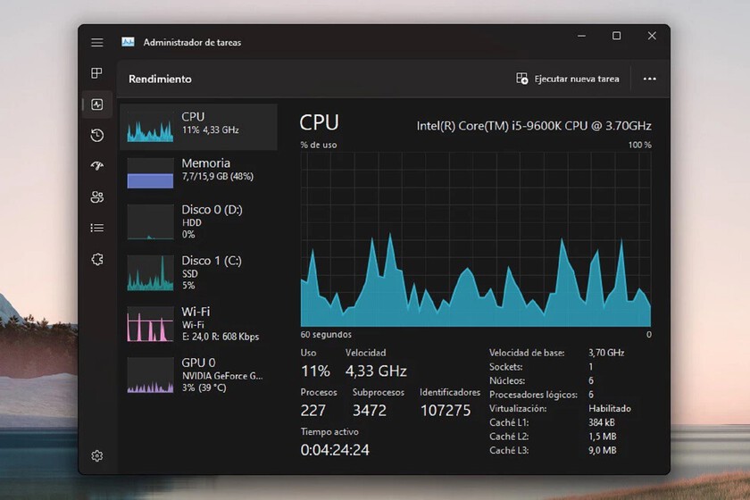Open the hamburger navigation menu
This screenshot has height=500, width=750.
click(x=97, y=42)
